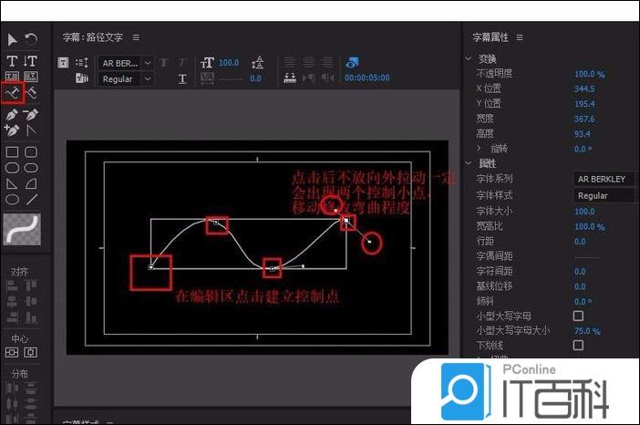640x425 pixels.
Task: Toggle the Bold text button
Action: pos(164,62)
